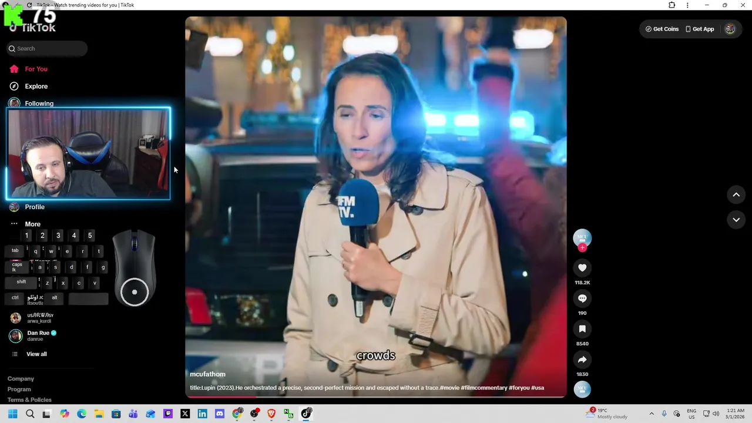The width and height of the screenshot is (752, 423).
Task: Open Discord from the taskbar
Action: [220, 414]
